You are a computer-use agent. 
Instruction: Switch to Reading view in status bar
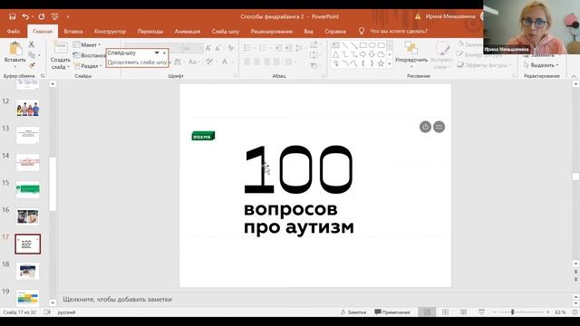coord(463,312)
